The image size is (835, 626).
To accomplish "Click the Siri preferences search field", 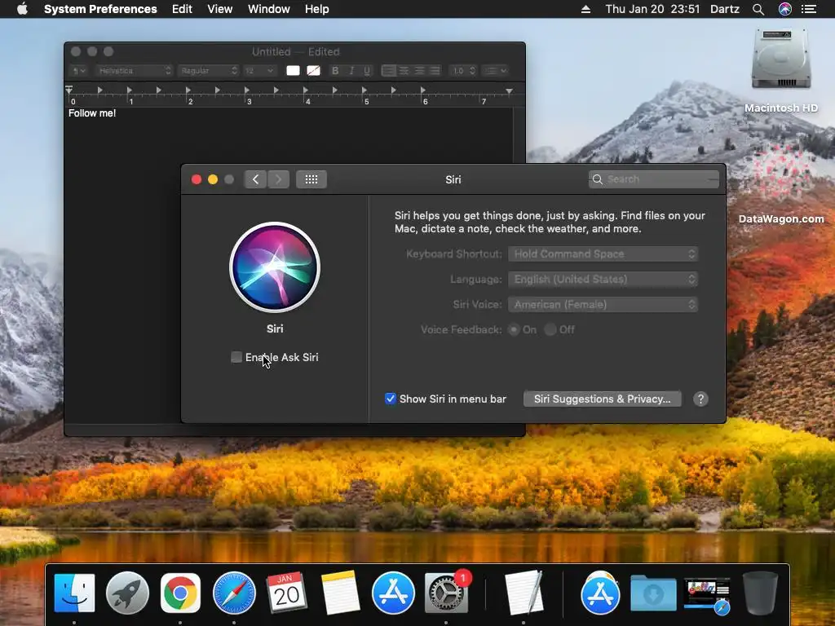I will (x=654, y=179).
